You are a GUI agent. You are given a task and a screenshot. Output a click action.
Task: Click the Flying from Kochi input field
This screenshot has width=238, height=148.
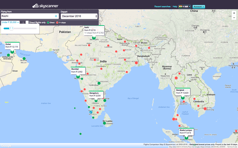(x=30, y=16)
